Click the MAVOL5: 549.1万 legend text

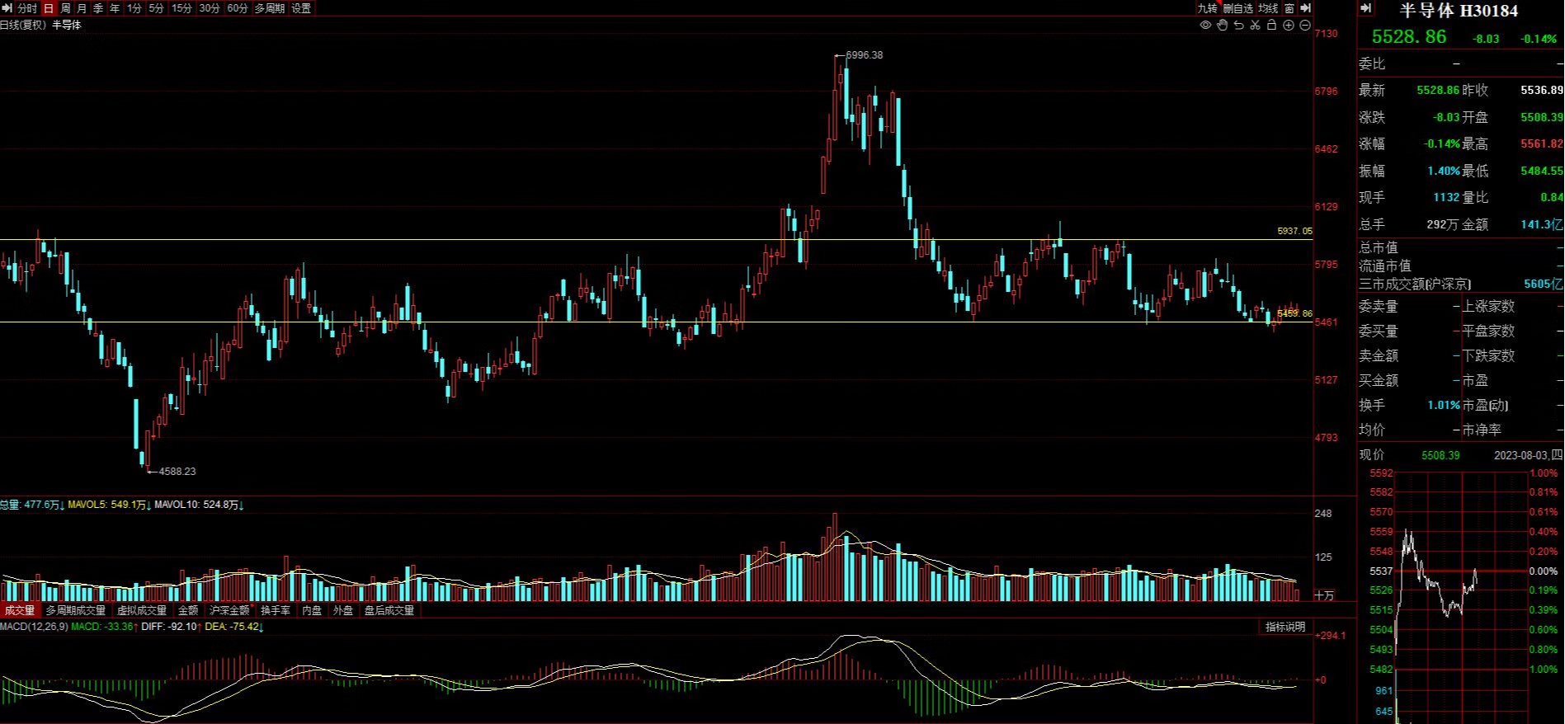point(107,505)
